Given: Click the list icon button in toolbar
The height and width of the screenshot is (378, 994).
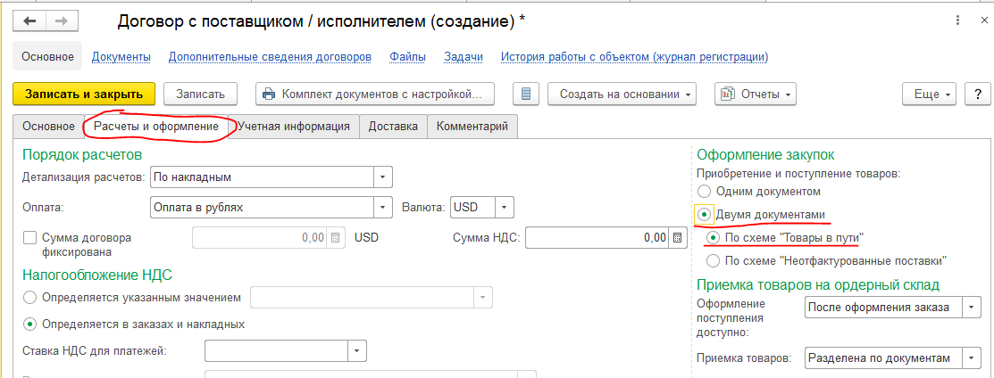Looking at the screenshot, I should 525,94.
